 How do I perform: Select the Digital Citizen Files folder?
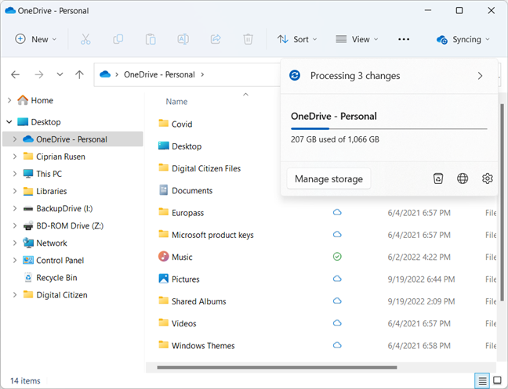[206, 168]
